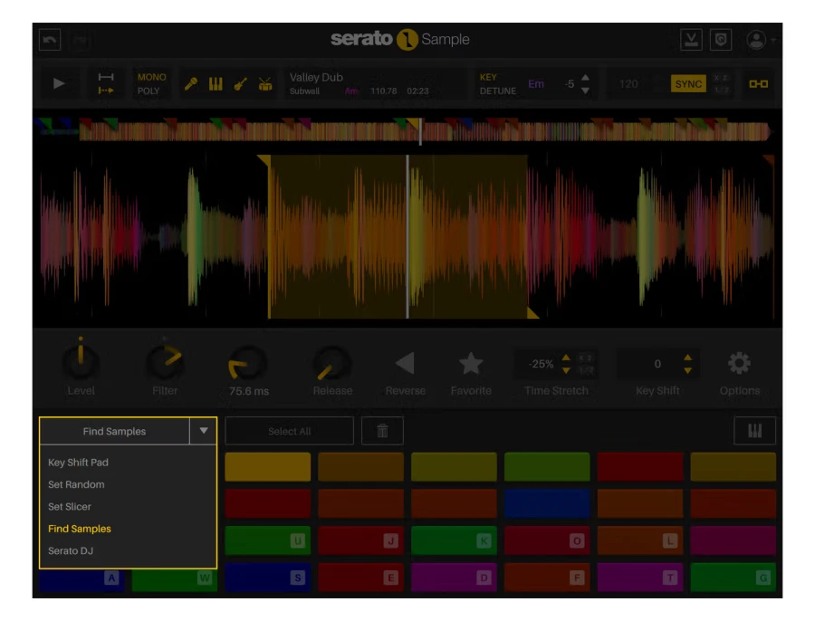
Task: Trigger the pad labeled O
Action: pos(547,540)
